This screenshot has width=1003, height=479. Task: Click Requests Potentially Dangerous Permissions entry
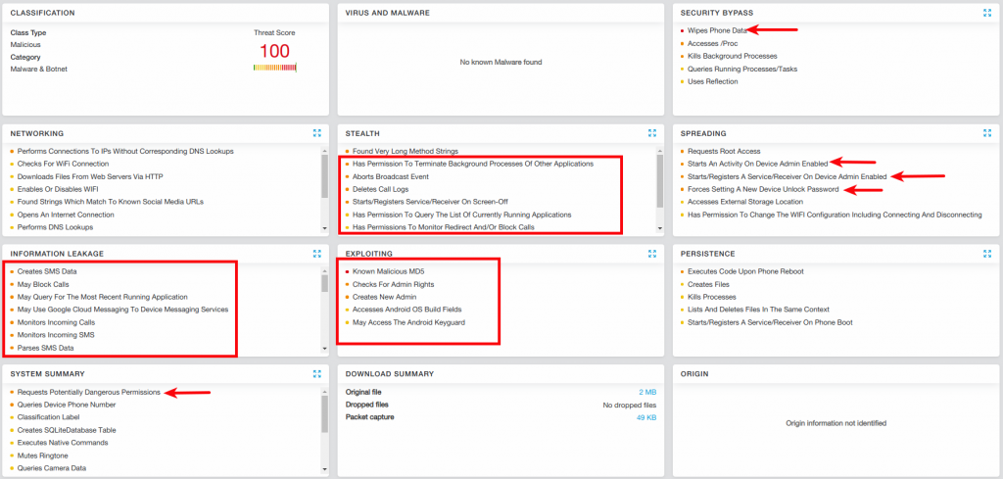[88, 392]
